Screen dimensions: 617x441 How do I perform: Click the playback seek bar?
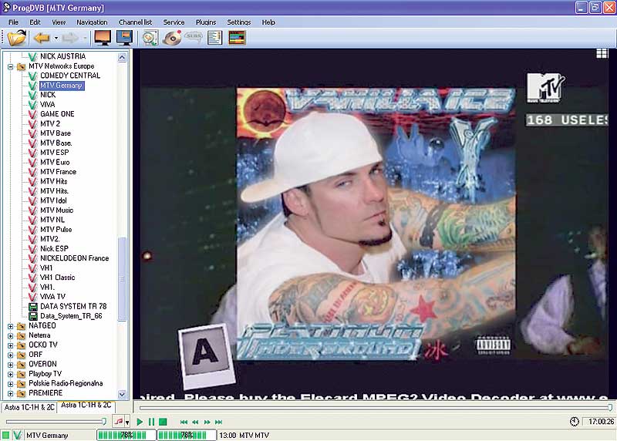[x=375, y=408]
